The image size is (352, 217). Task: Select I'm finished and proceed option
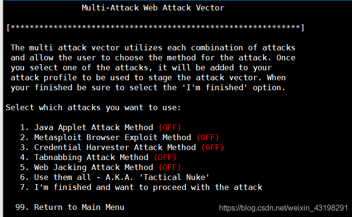(141, 187)
